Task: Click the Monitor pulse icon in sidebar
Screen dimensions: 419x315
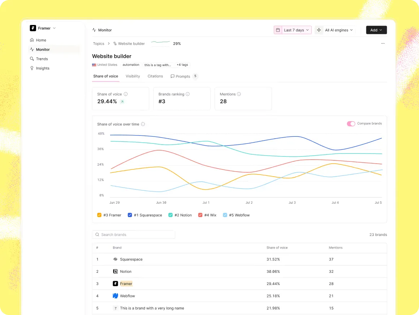Action: [x=32, y=49]
